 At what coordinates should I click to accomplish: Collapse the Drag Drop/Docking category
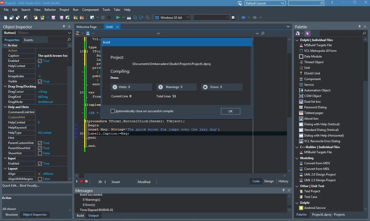pyautogui.click(x=5, y=87)
